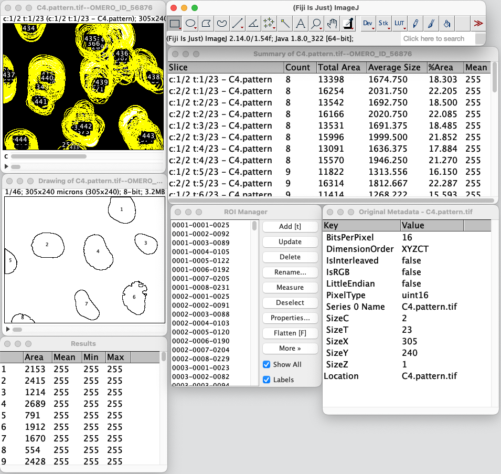Click the Slice column header in Summary

pyautogui.click(x=226, y=67)
